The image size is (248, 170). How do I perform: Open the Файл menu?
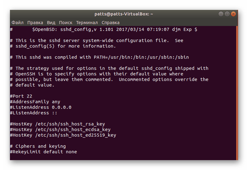point(17,23)
